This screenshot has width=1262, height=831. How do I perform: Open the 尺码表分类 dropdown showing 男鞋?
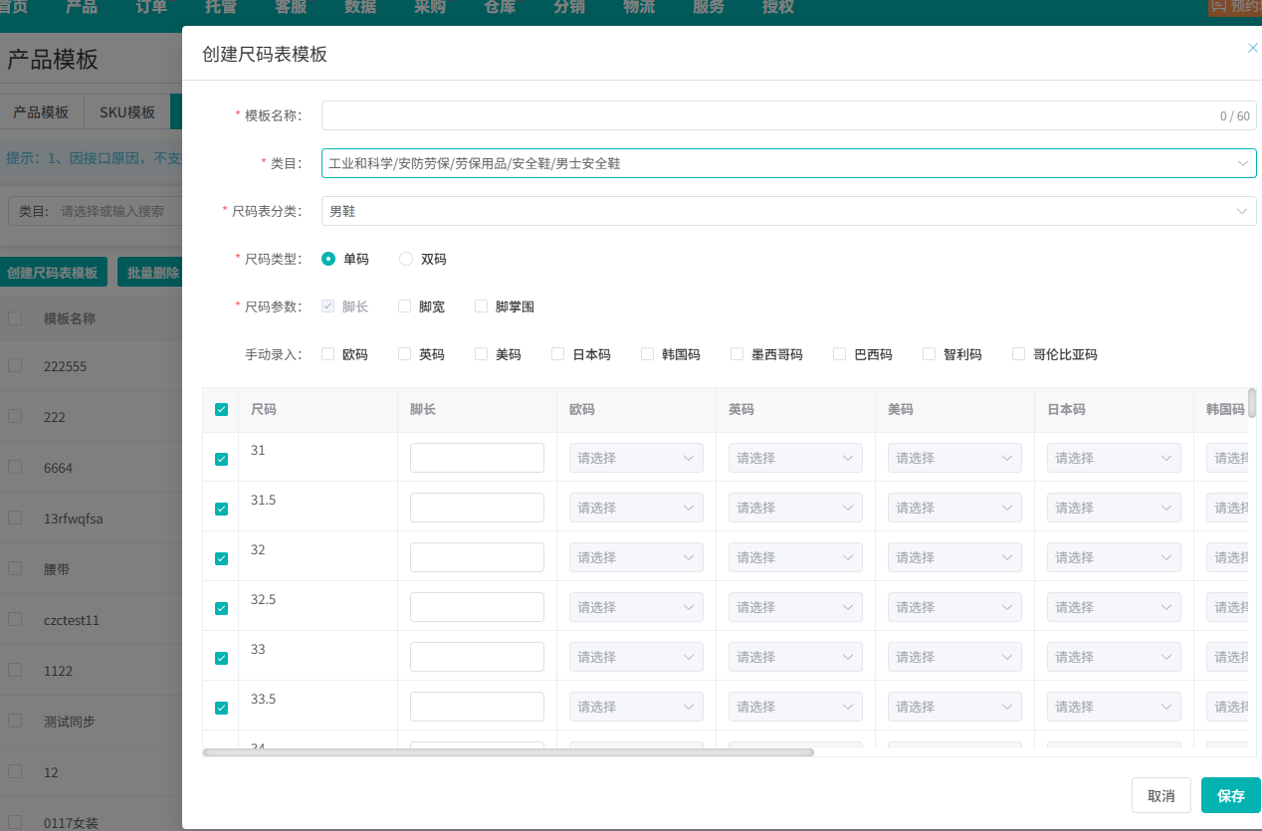pyautogui.click(x=788, y=211)
